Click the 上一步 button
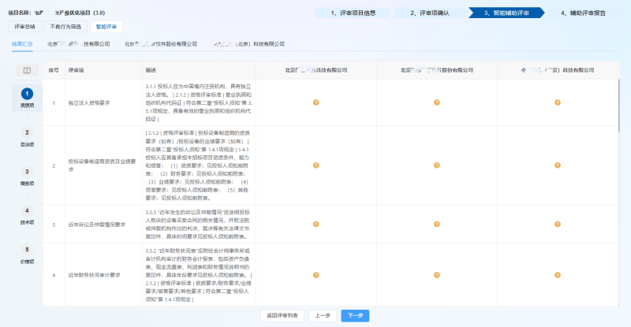The height and width of the screenshot is (327, 631). point(323,316)
